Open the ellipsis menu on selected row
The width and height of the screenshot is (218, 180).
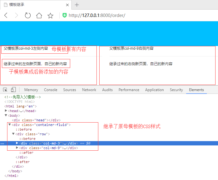pos(2,144)
